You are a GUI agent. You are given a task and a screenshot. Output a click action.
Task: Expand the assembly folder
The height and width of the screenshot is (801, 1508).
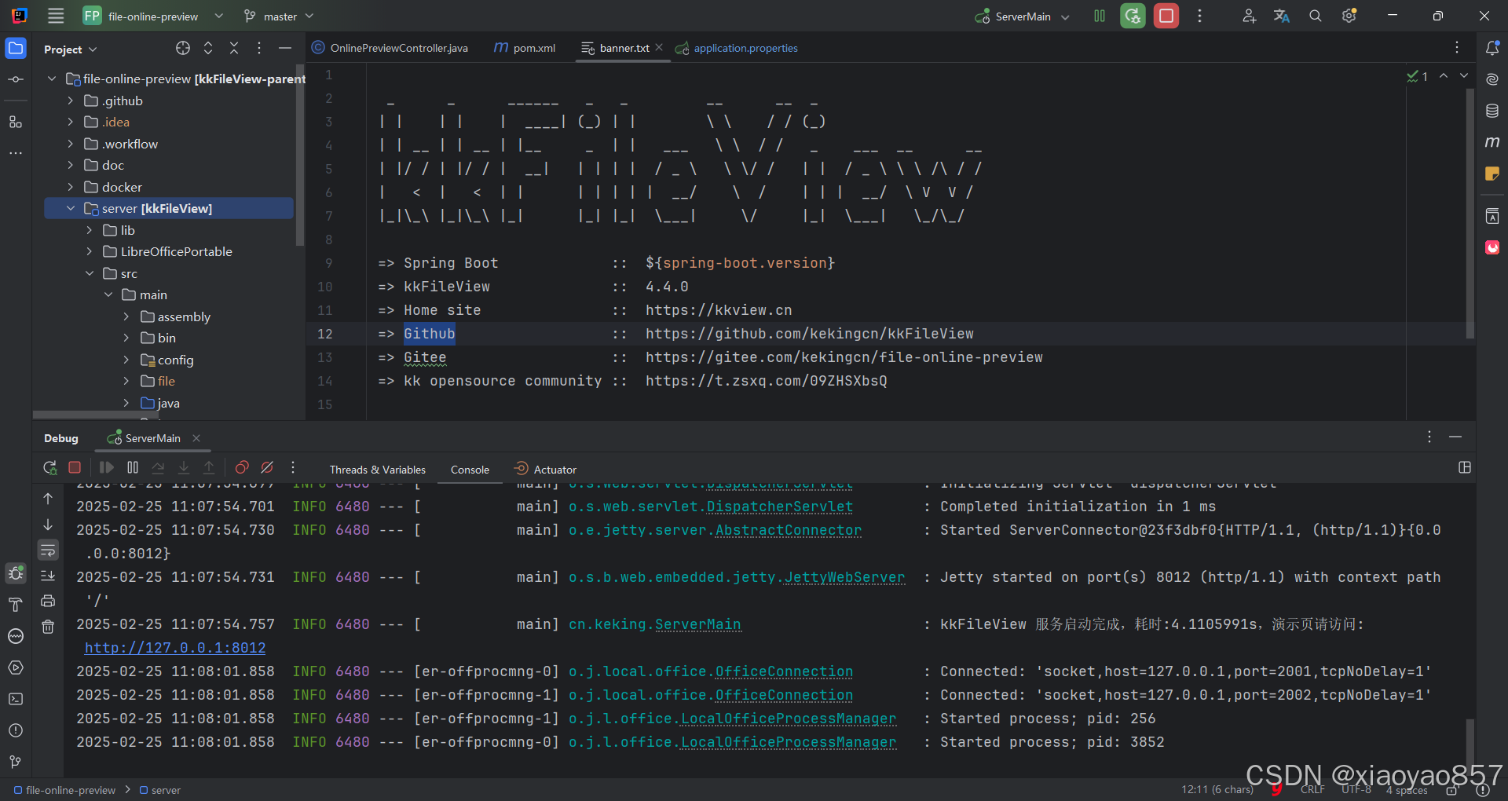[126, 316]
